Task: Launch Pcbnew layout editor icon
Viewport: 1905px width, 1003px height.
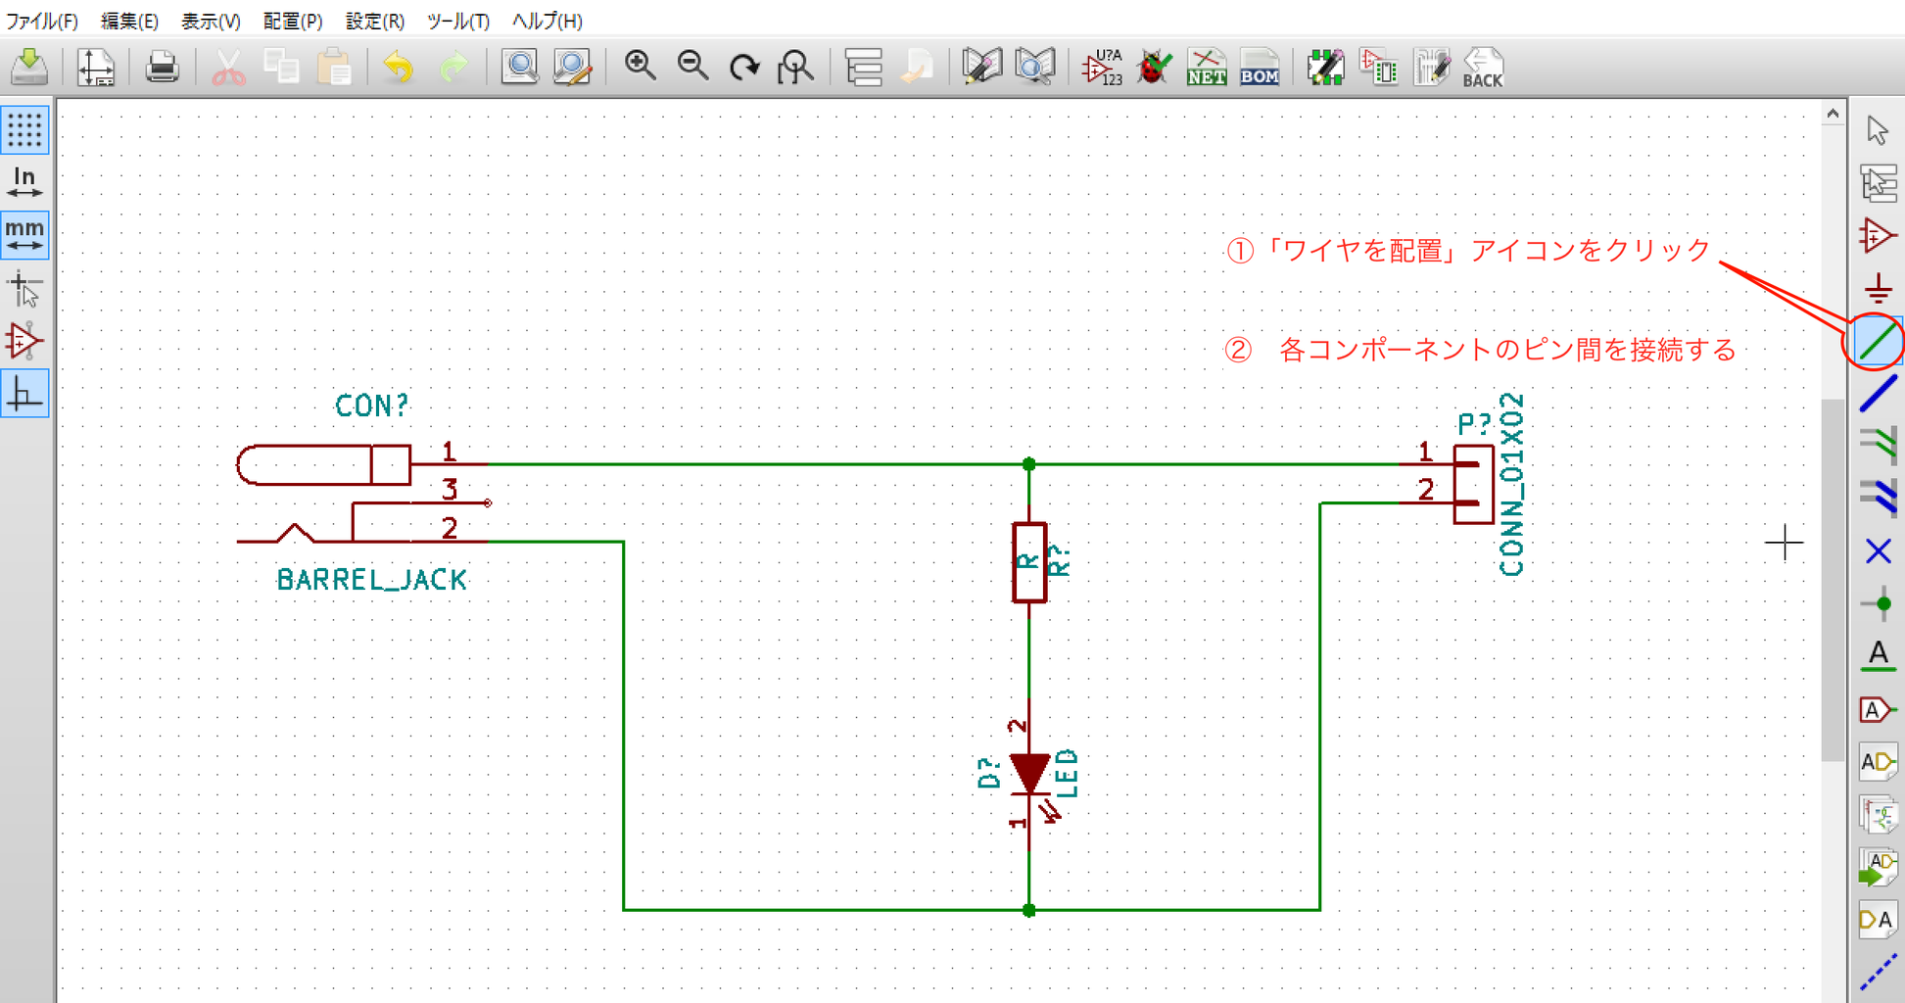Action: tap(1432, 67)
